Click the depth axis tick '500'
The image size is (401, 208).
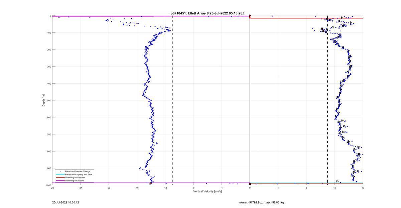(x=49, y=100)
